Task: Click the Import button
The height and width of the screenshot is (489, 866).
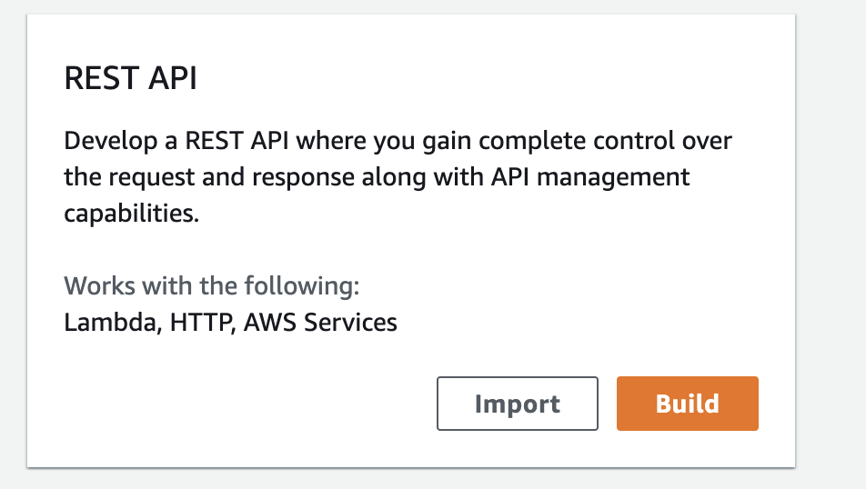Action: (517, 404)
